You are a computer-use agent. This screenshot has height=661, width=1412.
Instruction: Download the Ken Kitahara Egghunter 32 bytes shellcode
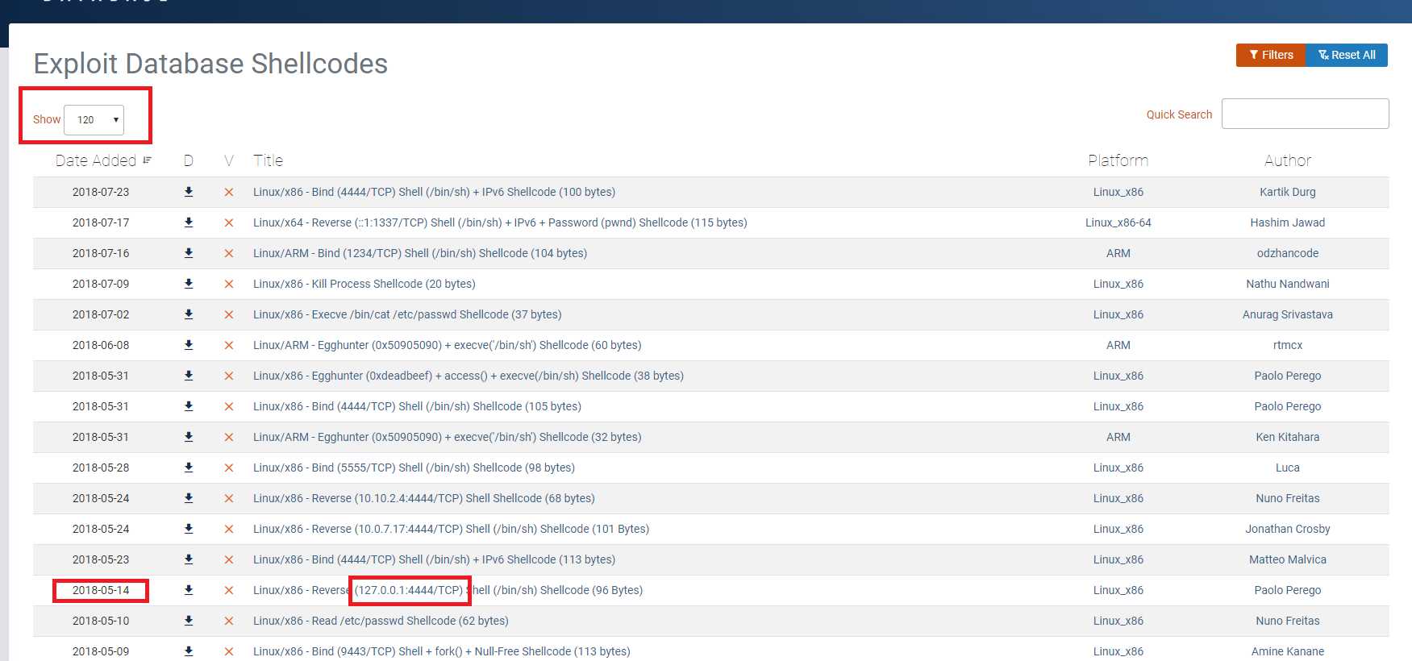click(x=189, y=437)
